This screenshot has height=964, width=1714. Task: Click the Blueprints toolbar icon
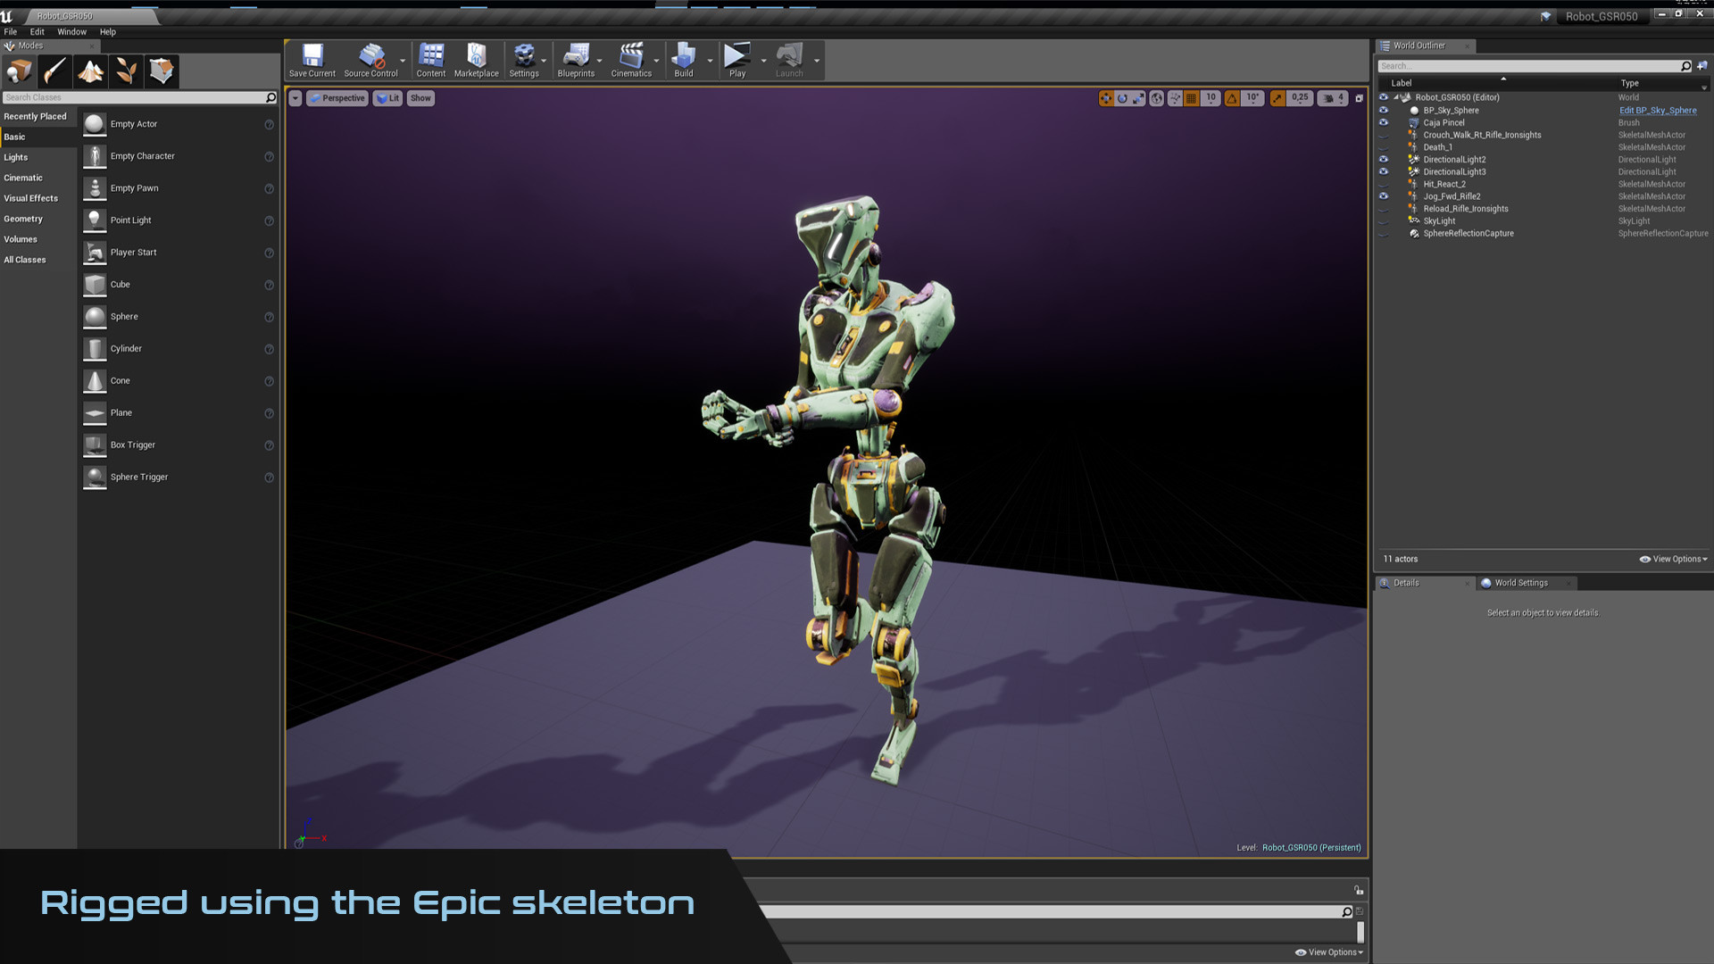pyautogui.click(x=576, y=59)
